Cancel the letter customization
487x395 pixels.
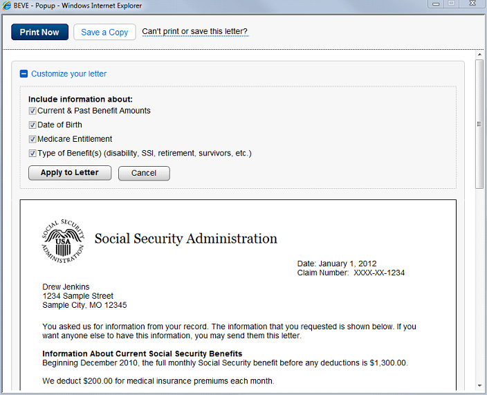[x=144, y=173]
